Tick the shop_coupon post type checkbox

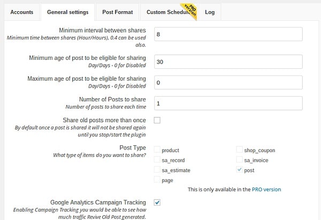(x=239, y=150)
